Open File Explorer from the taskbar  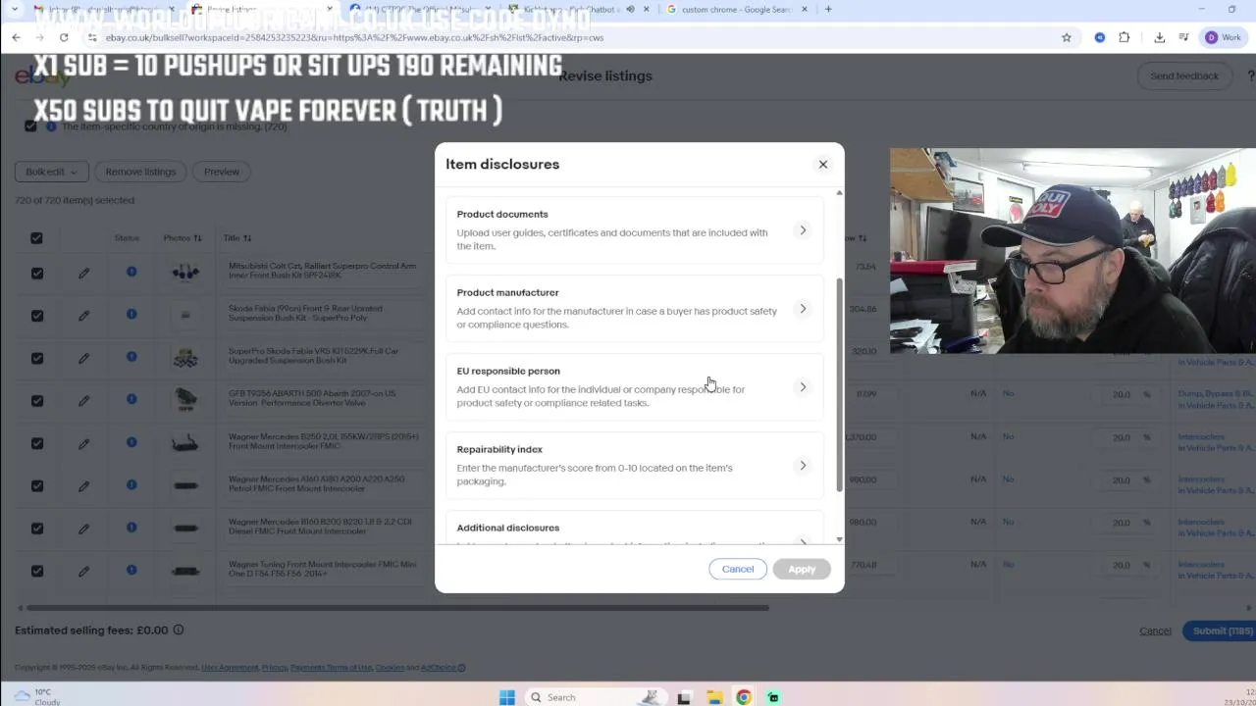715,697
